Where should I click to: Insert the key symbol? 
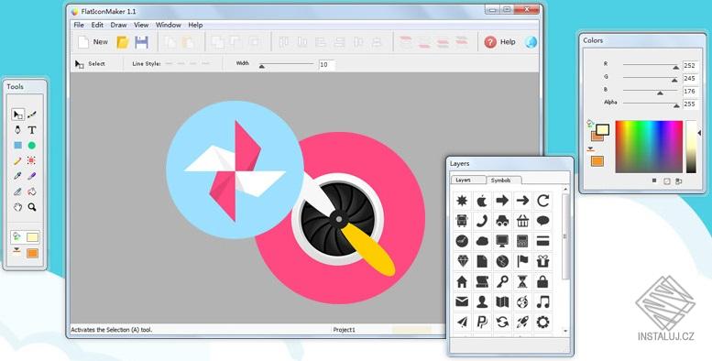[502, 282]
